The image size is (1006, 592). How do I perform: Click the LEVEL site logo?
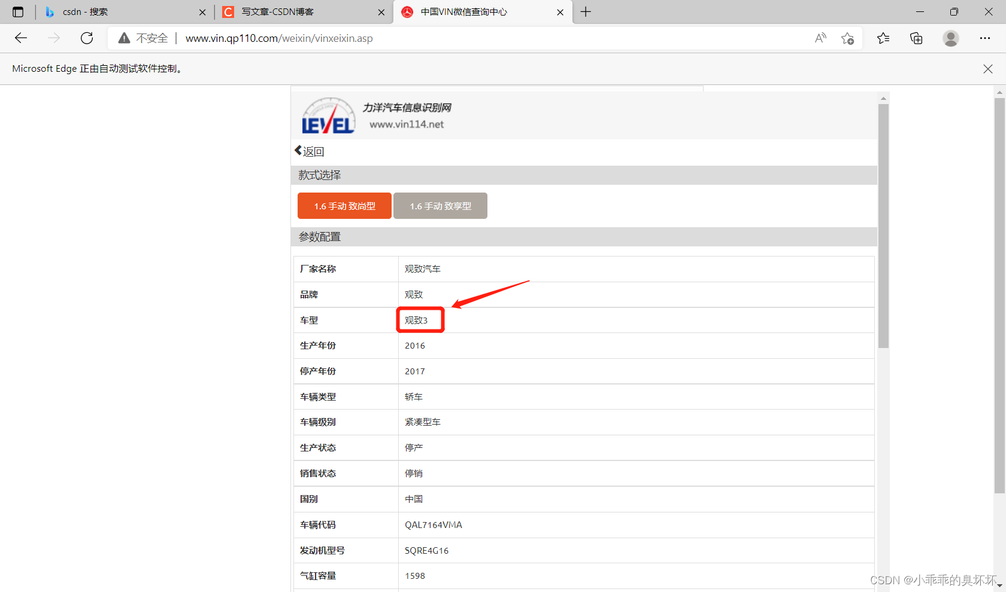click(328, 115)
